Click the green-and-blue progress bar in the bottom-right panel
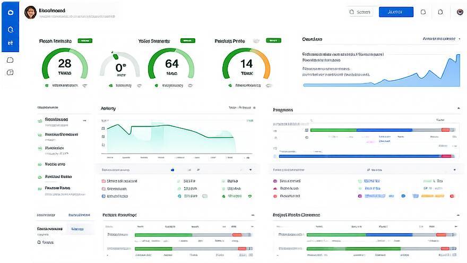The width and height of the screenshot is (467, 263). click(x=381, y=235)
